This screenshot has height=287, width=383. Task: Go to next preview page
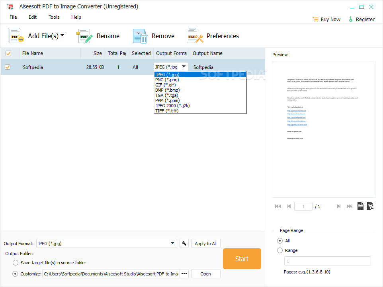[x=338, y=206]
